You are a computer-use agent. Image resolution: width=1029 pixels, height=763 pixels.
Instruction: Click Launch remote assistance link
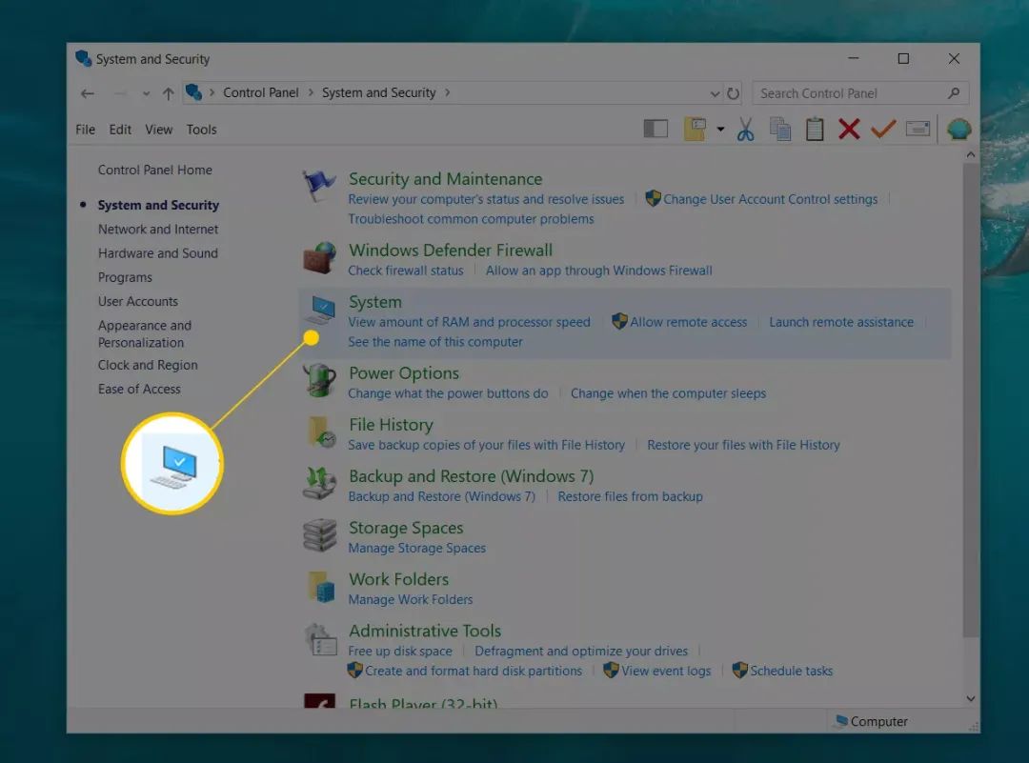[841, 322]
